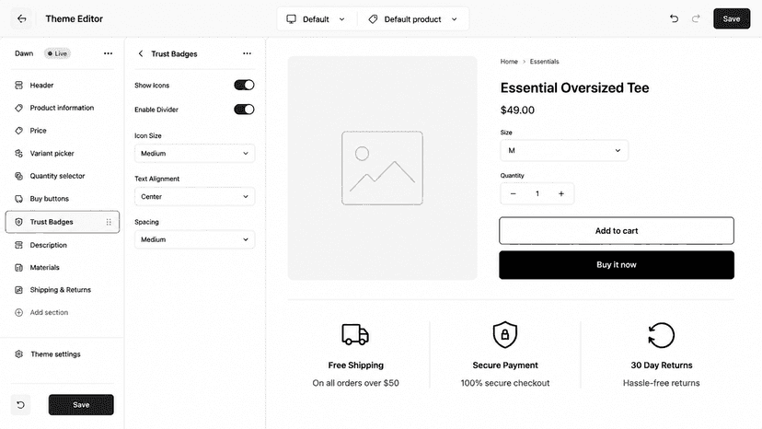Click the Variant picker icon
The width and height of the screenshot is (762, 429).
coord(18,153)
